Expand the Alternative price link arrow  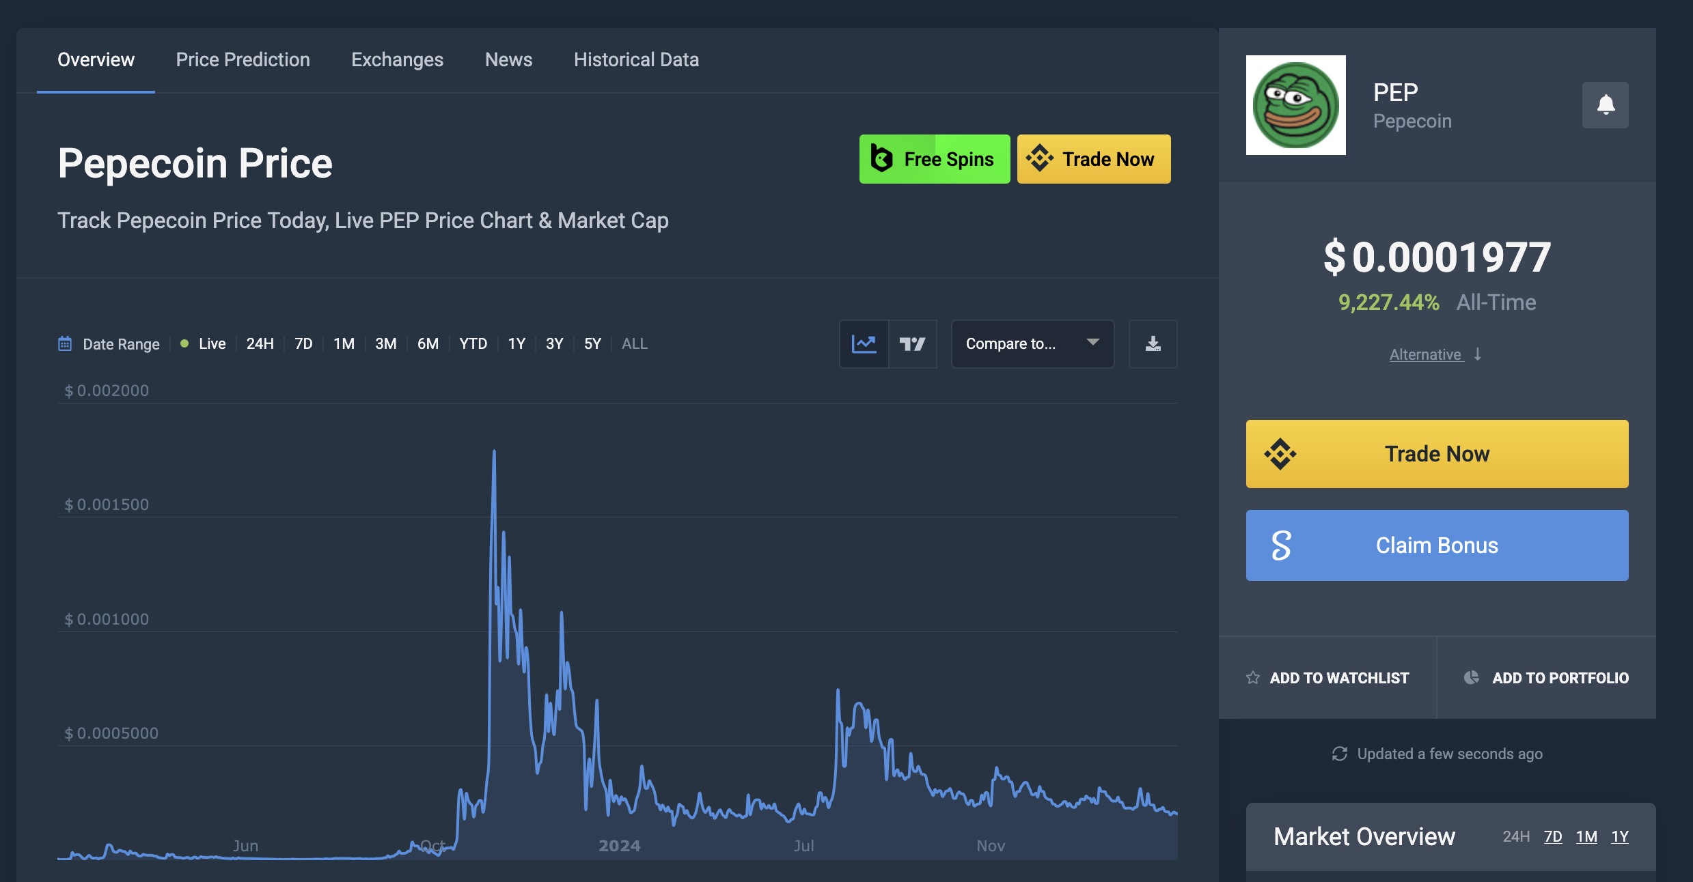point(1478,354)
